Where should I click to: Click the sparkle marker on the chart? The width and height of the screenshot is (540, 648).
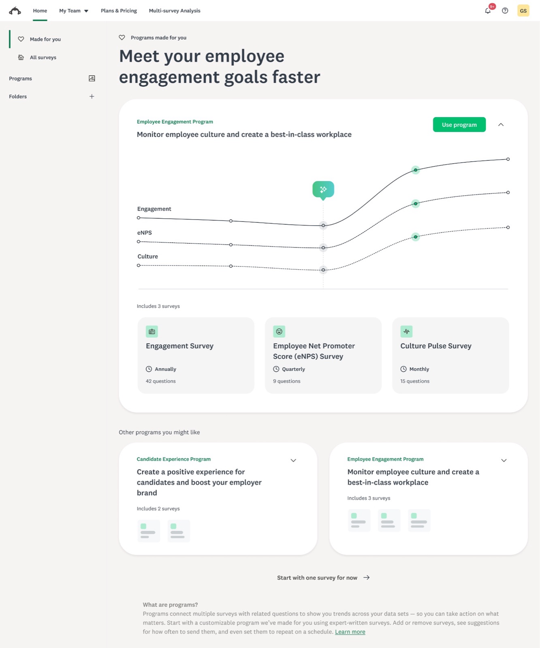click(323, 190)
